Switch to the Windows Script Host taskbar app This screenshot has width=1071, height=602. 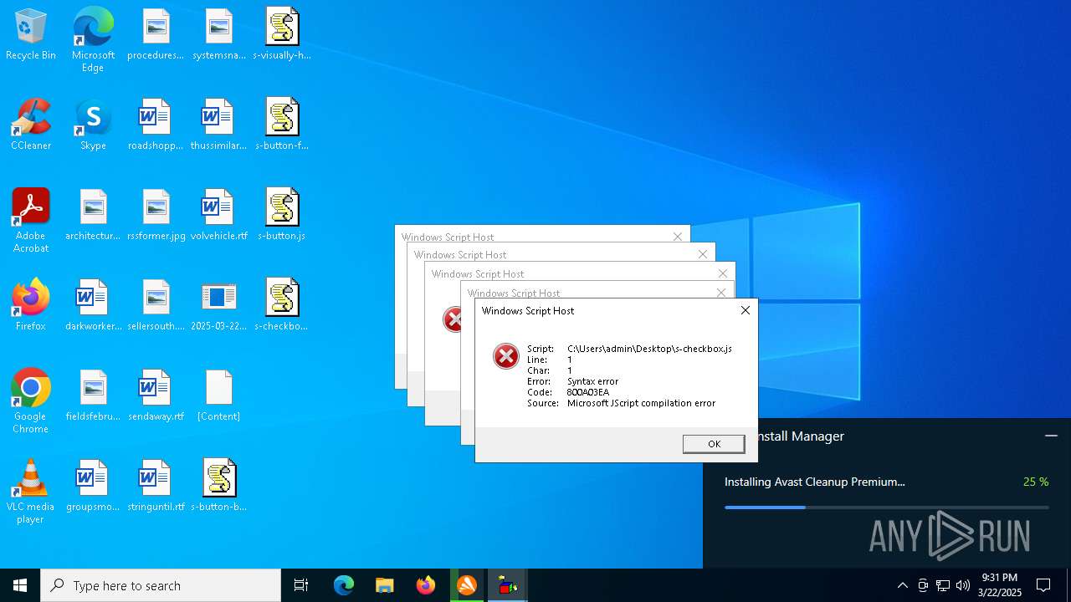(x=508, y=585)
